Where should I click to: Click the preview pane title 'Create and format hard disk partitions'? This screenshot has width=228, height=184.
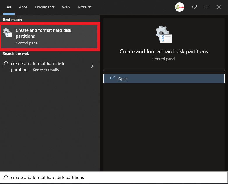(x=164, y=51)
